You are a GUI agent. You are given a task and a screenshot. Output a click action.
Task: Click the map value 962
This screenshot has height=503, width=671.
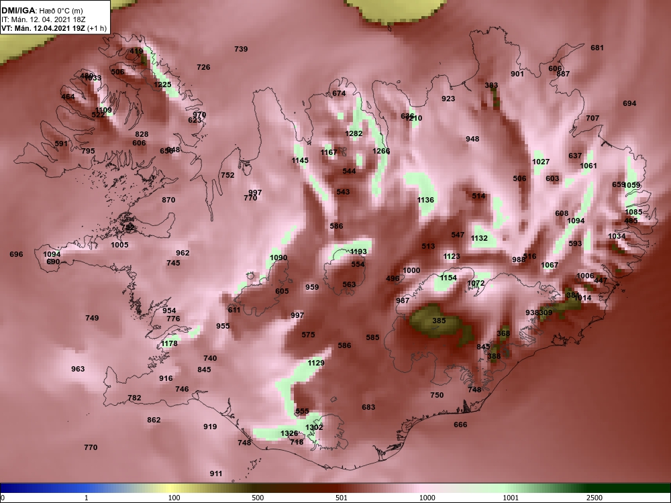[x=183, y=254]
